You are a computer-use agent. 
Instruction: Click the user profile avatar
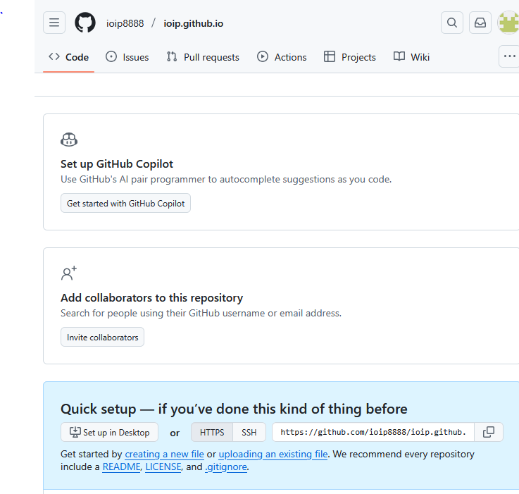coord(508,23)
